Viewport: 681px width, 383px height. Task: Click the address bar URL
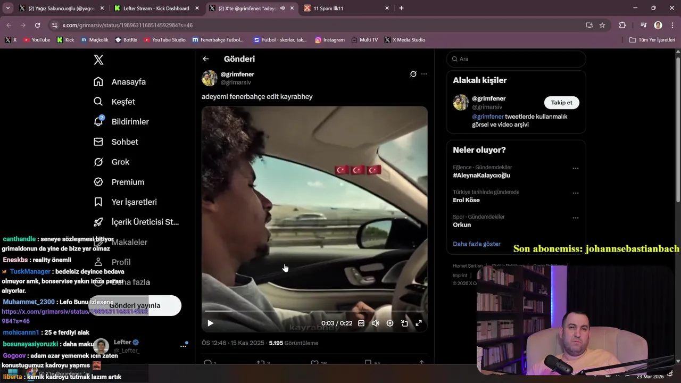pyautogui.click(x=127, y=25)
